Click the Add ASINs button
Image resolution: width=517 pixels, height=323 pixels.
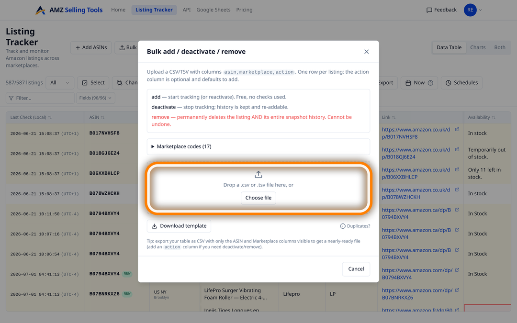point(91,47)
